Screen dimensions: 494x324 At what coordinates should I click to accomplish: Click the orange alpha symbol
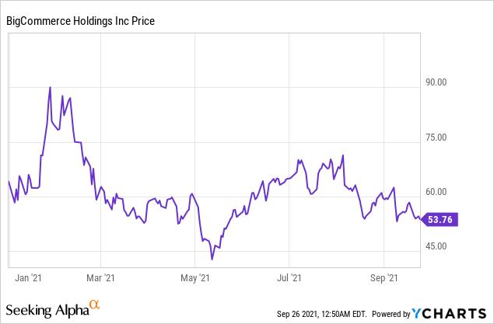point(95,305)
